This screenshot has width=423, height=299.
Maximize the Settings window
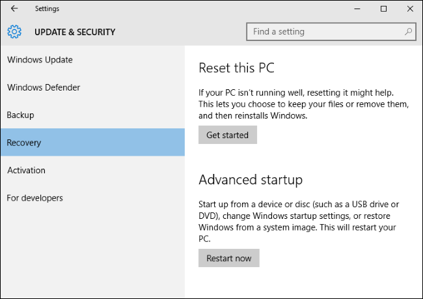(x=383, y=8)
